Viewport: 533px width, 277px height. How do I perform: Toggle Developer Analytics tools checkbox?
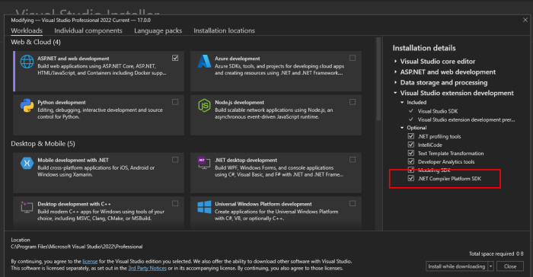[411, 162]
